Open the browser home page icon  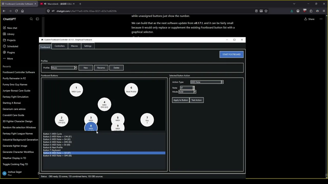pos(23,11)
